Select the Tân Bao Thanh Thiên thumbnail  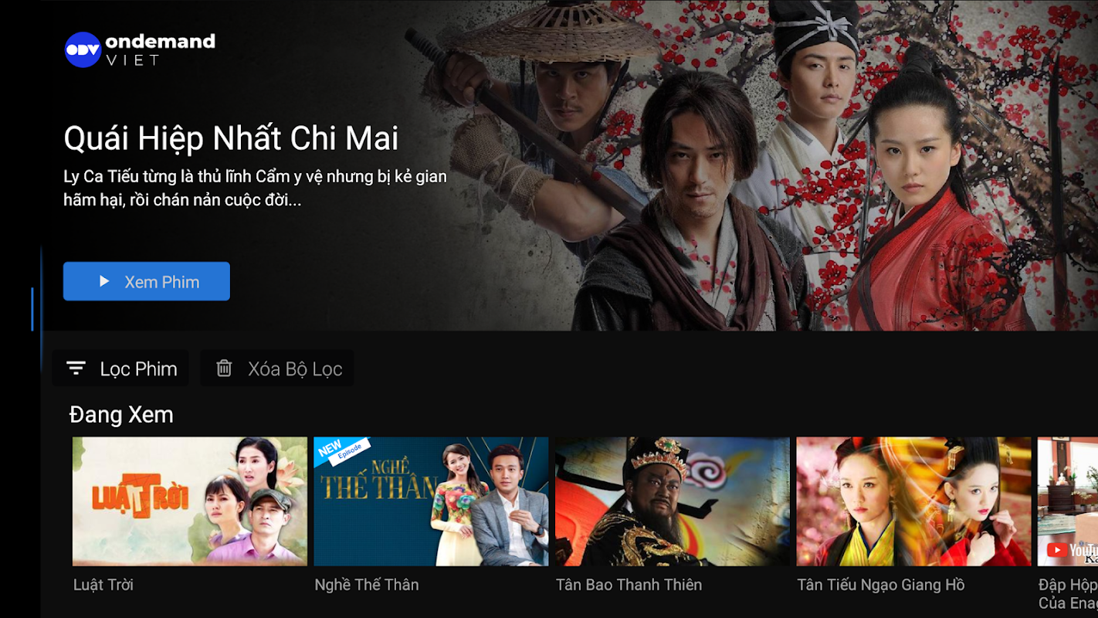[673, 501]
